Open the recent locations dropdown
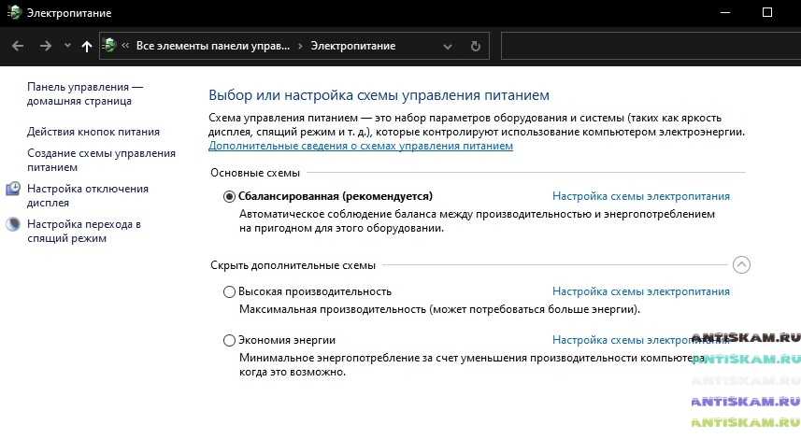 (x=67, y=46)
